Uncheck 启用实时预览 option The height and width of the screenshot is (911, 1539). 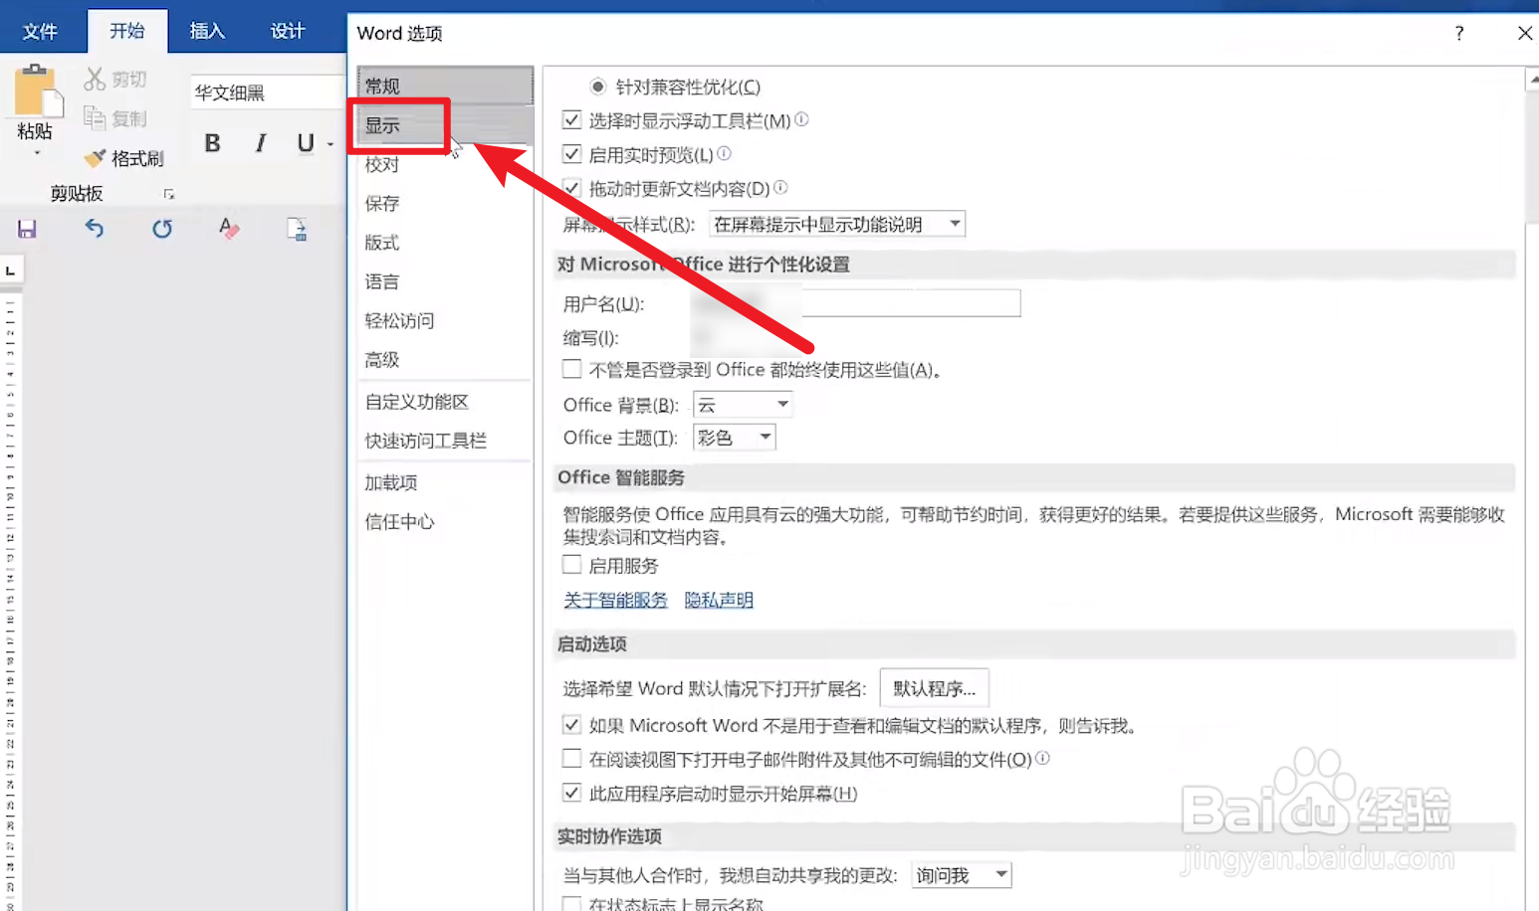571,154
